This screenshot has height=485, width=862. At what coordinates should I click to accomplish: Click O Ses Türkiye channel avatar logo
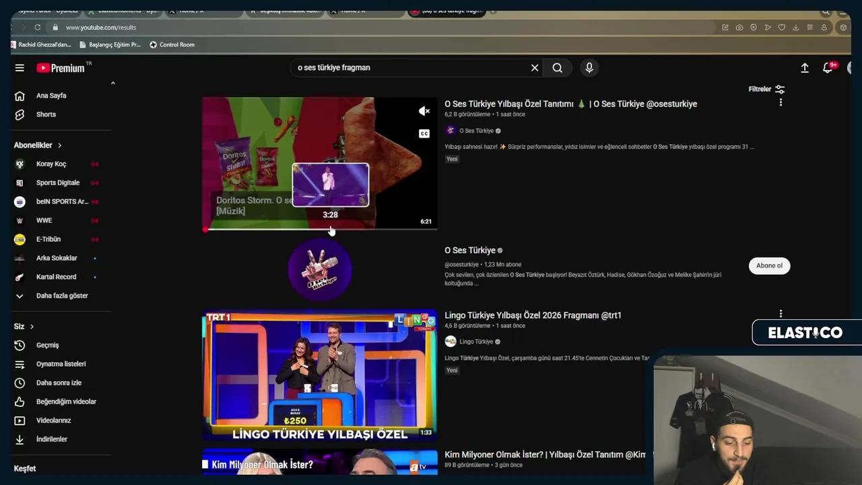(x=320, y=269)
